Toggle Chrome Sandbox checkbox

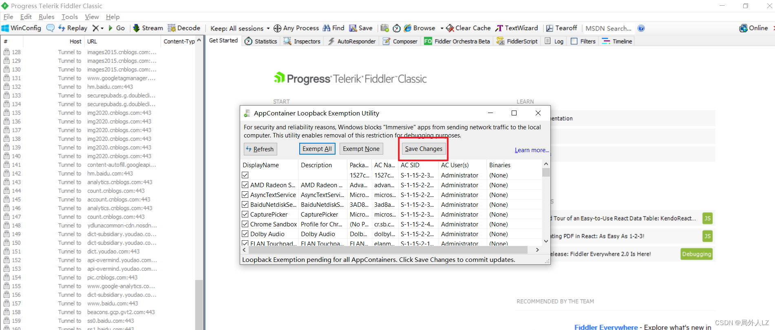[x=245, y=224]
